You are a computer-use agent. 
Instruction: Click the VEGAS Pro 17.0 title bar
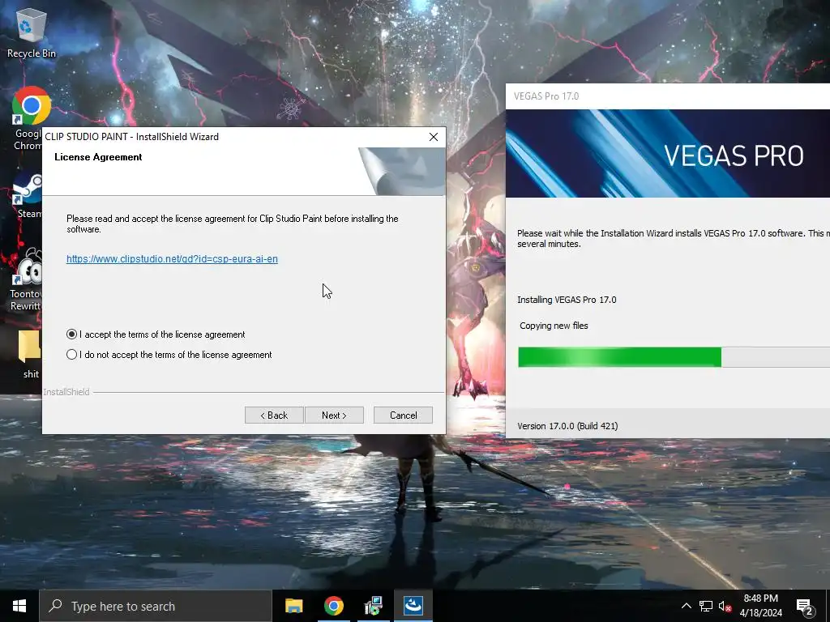[668, 96]
